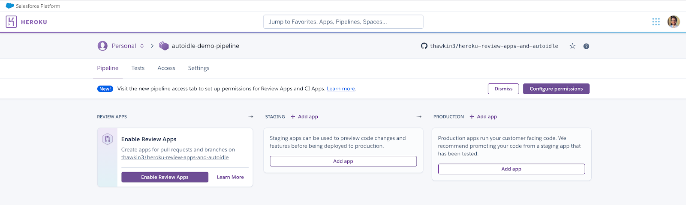686x205 pixels.
Task: Click the review apps icon in card
Action: pyautogui.click(x=108, y=139)
